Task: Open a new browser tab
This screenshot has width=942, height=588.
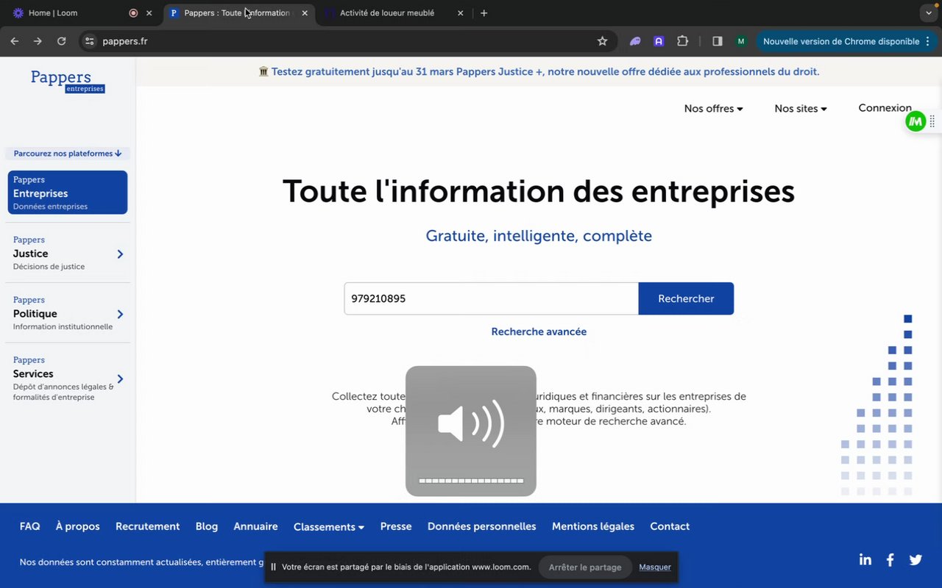Action: [484, 13]
